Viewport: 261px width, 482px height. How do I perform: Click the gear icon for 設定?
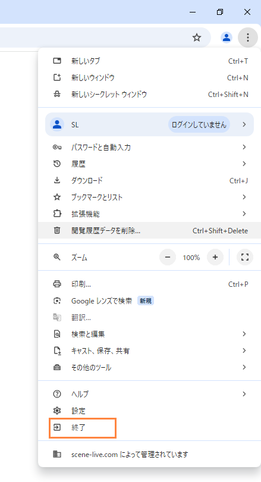click(x=57, y=411)
